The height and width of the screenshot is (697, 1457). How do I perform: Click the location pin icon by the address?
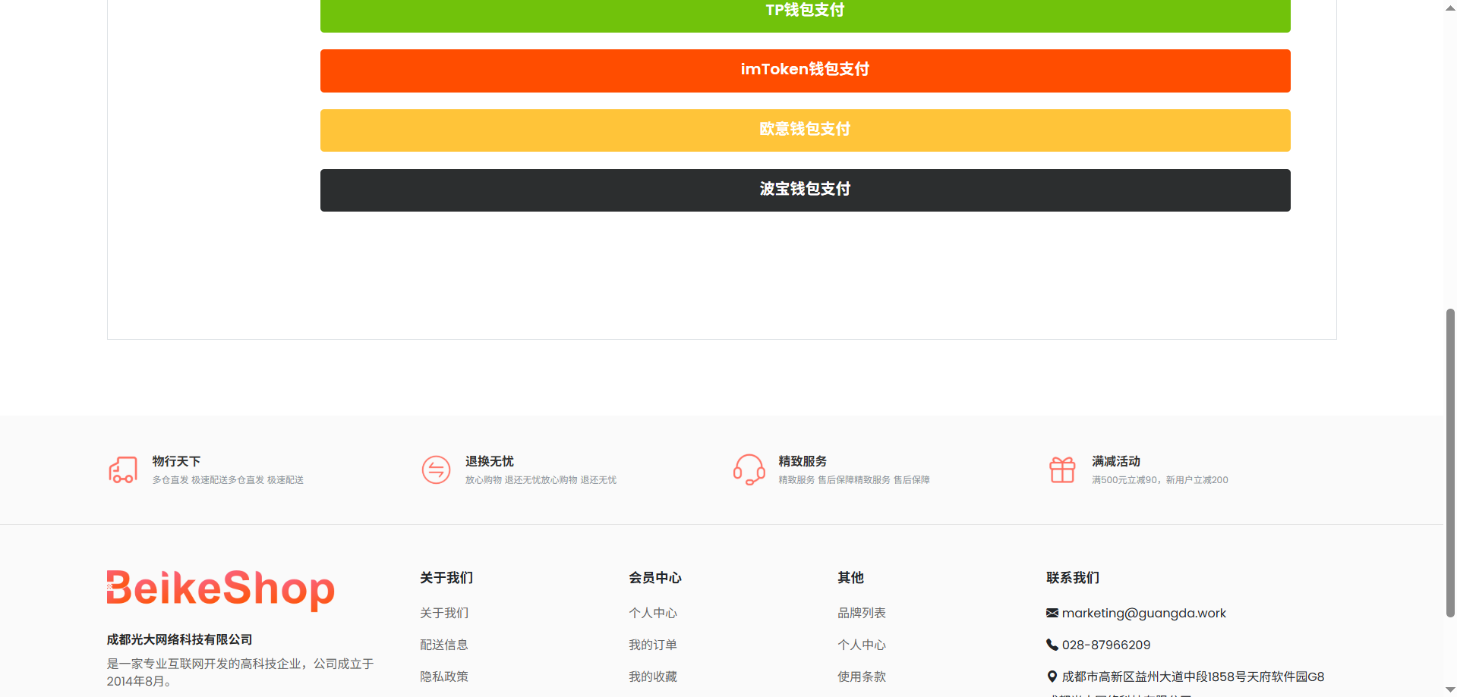(x=1052, y=677)
